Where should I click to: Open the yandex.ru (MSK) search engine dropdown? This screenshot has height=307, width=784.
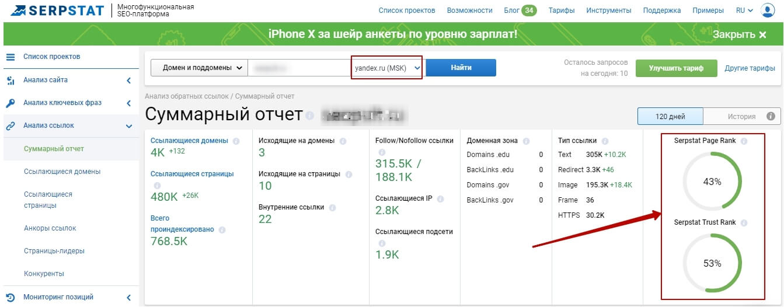pos(388,68)
